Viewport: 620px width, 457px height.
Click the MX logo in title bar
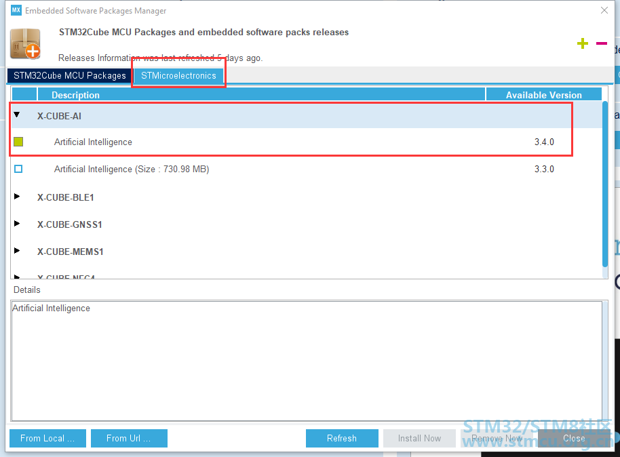click(16, 10)
